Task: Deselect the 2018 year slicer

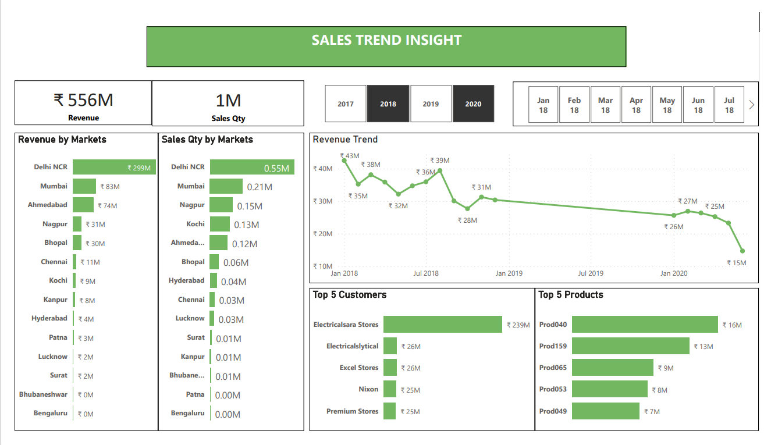Action: (x=388, y=104)
